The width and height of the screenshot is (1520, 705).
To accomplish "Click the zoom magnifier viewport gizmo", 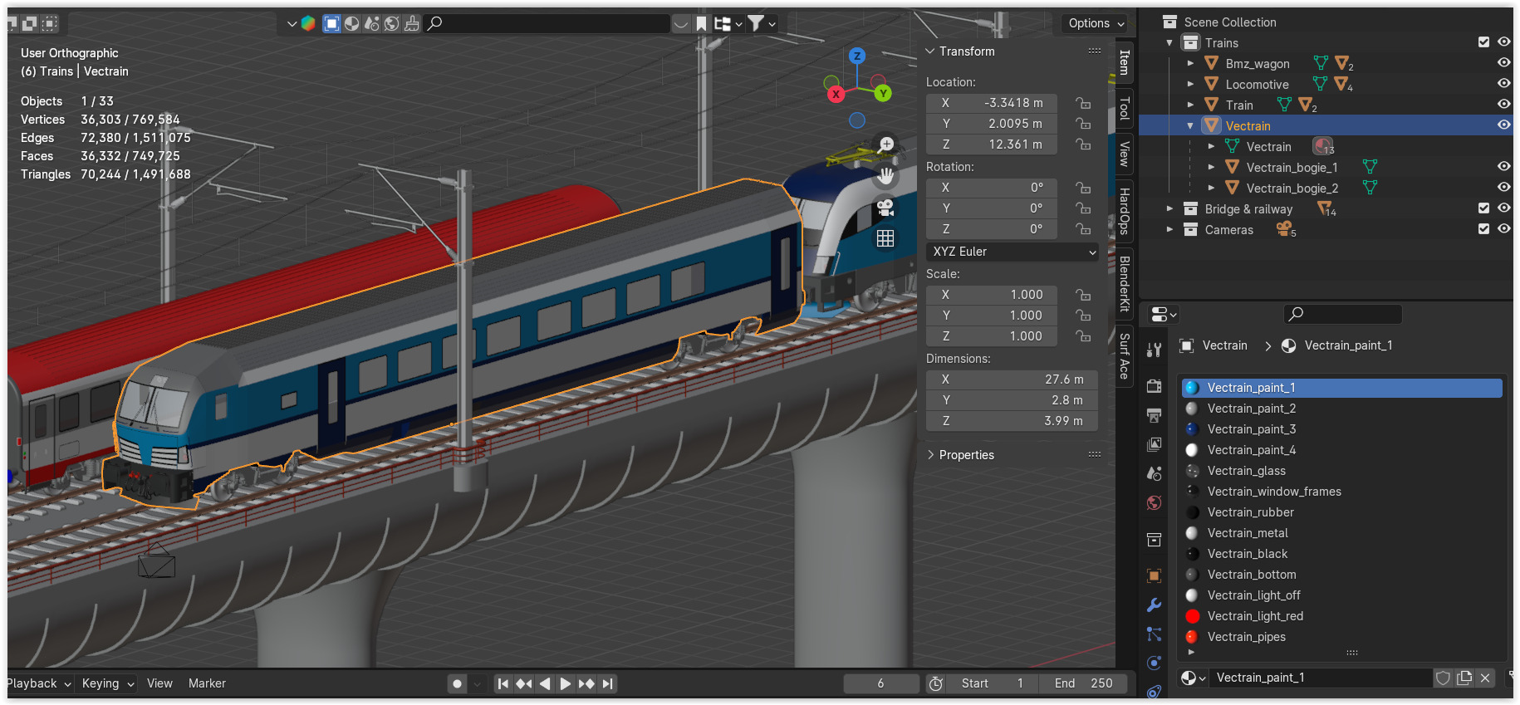I will click(x=885, y=144).
